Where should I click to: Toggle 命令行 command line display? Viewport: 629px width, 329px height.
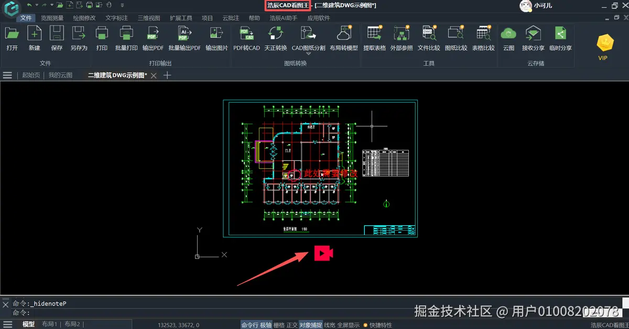(x=250, y=325)
